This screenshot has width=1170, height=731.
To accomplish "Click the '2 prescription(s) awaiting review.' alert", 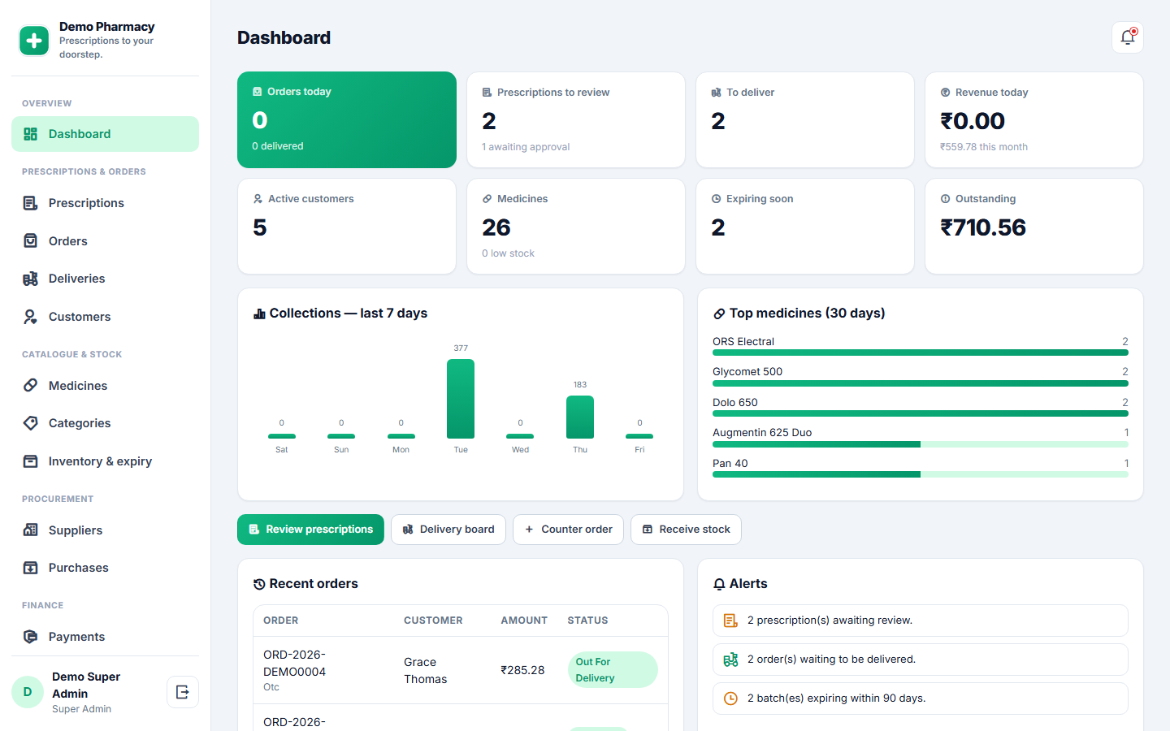I will click(x=921, y=621).
